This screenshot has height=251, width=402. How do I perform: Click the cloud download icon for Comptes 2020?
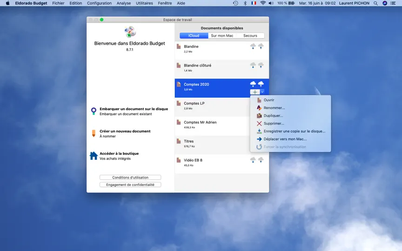[x=253, y=84]
